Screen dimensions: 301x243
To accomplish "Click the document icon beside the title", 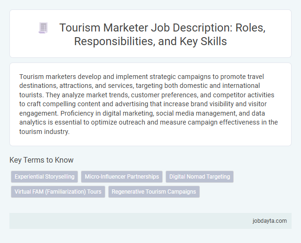I will pos(43,28).
